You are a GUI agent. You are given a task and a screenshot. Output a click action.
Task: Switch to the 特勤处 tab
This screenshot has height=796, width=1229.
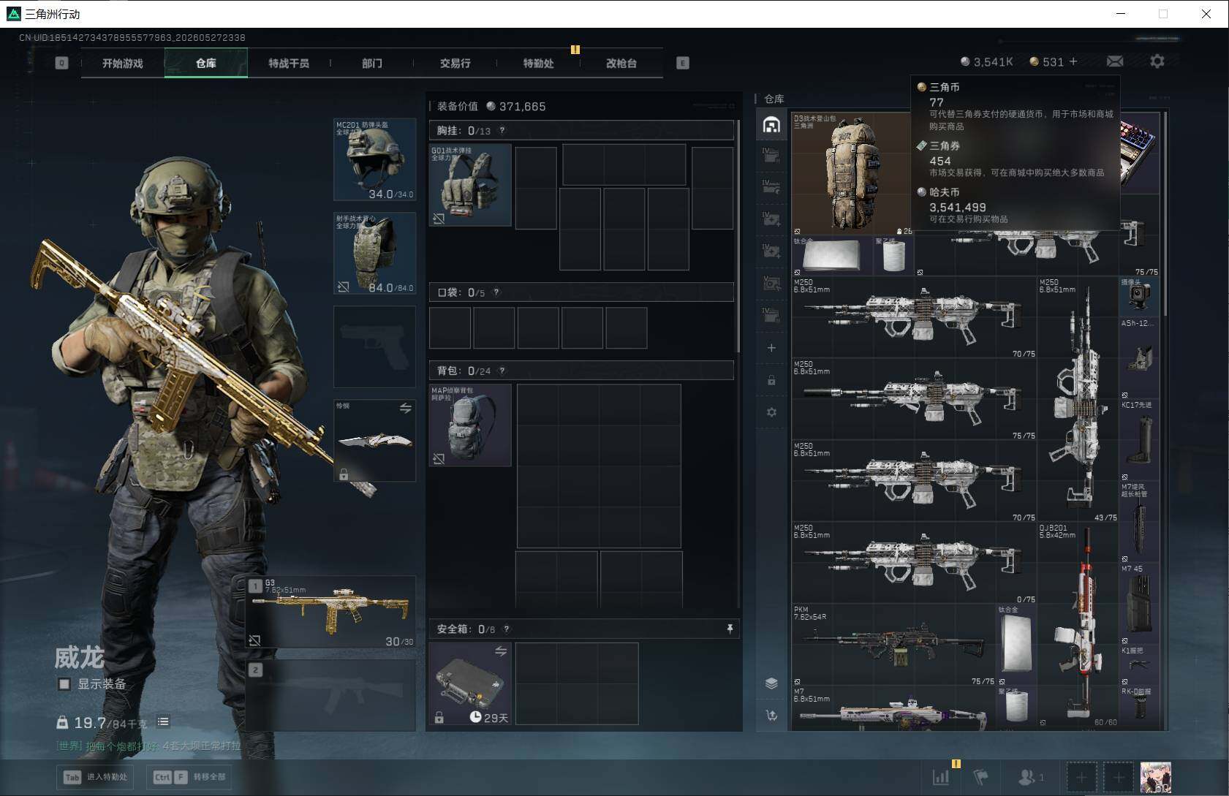tap(538, 63)
